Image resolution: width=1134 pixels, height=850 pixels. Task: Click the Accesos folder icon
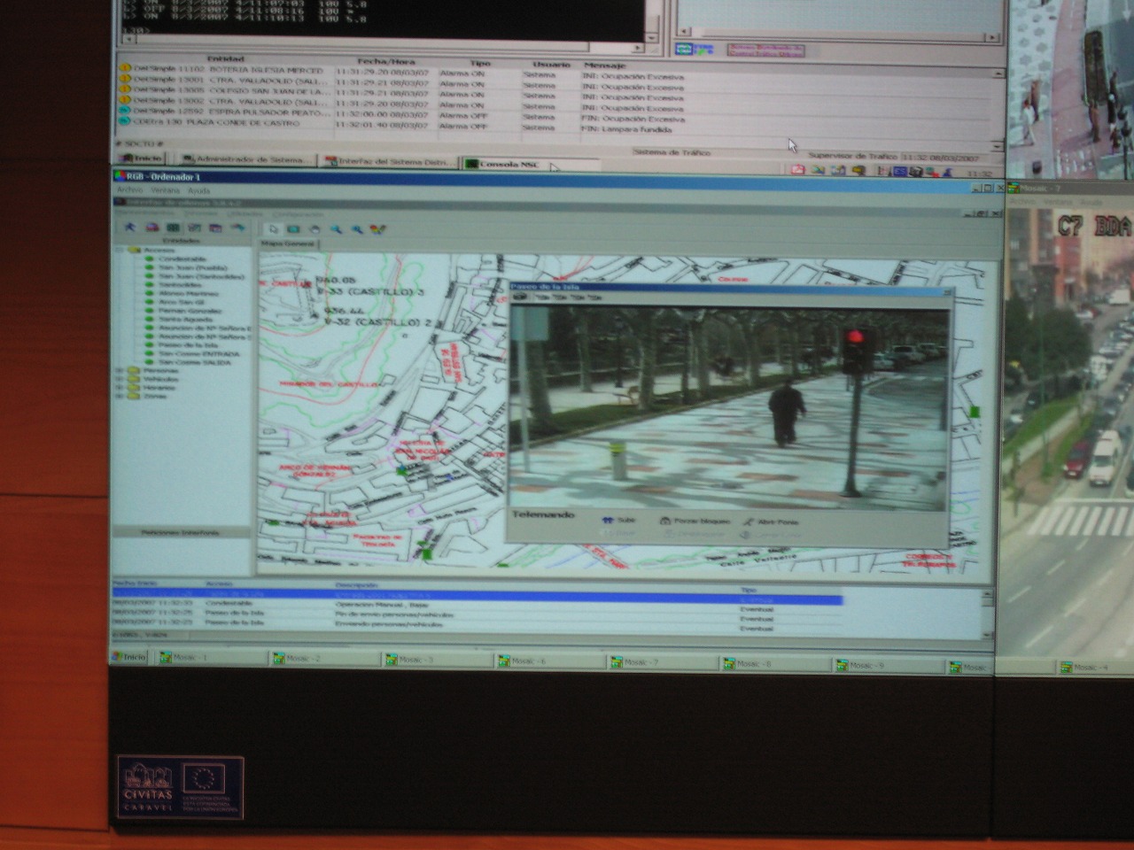click(x=134, y=251)
